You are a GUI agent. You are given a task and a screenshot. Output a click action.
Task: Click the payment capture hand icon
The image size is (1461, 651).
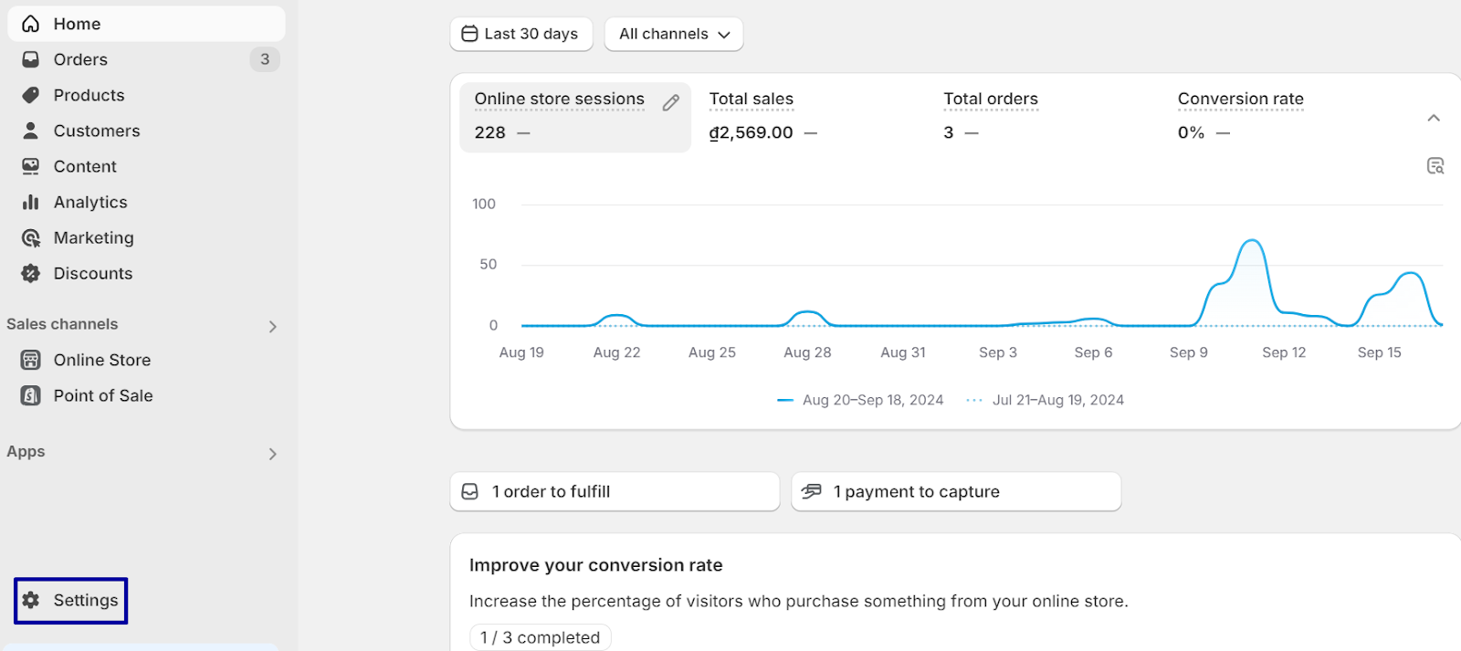tap(811, 491)
